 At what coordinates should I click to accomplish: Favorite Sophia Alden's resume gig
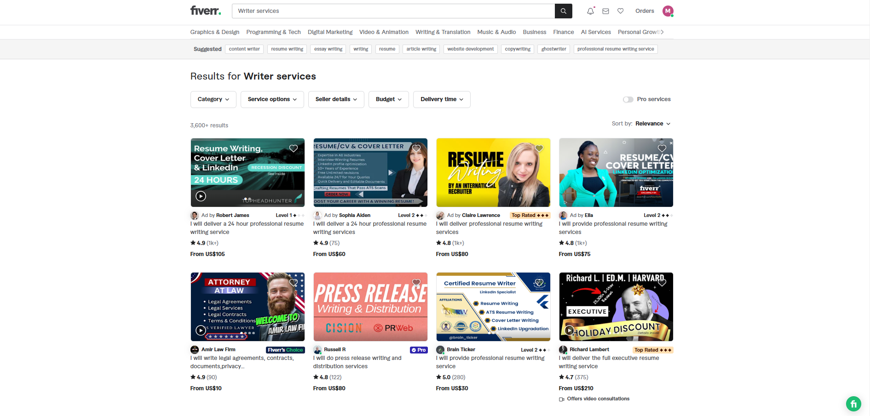[416, 148]
